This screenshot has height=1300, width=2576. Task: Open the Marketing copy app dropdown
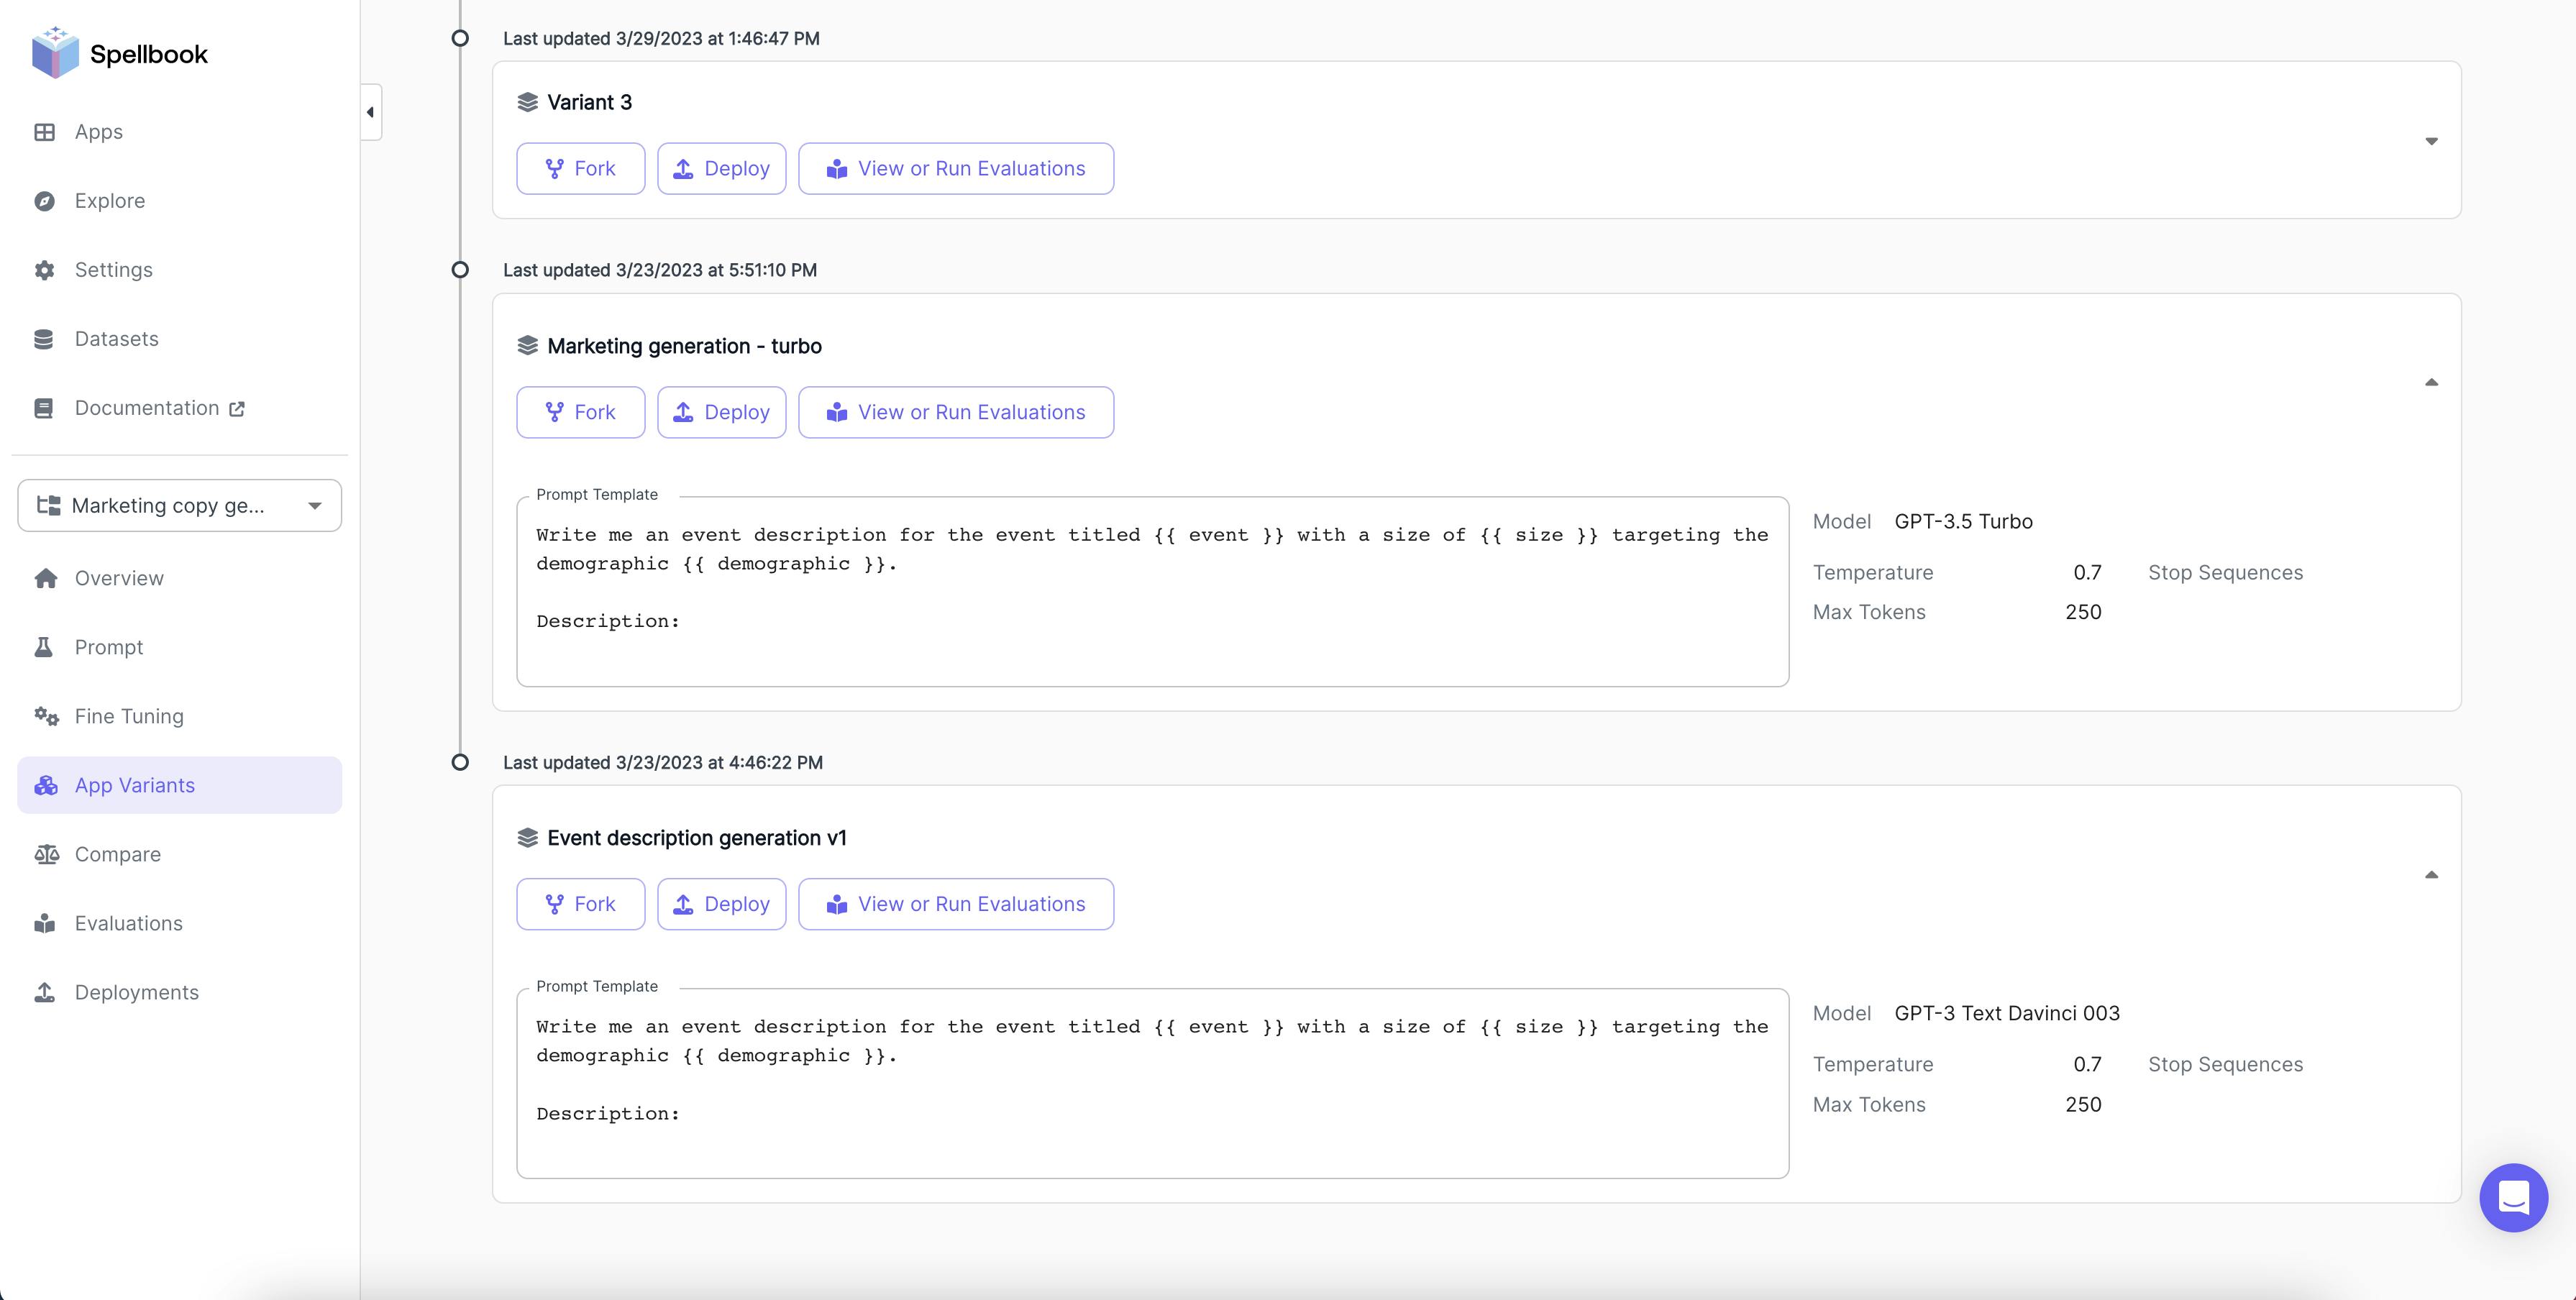(x=180, y=505)
